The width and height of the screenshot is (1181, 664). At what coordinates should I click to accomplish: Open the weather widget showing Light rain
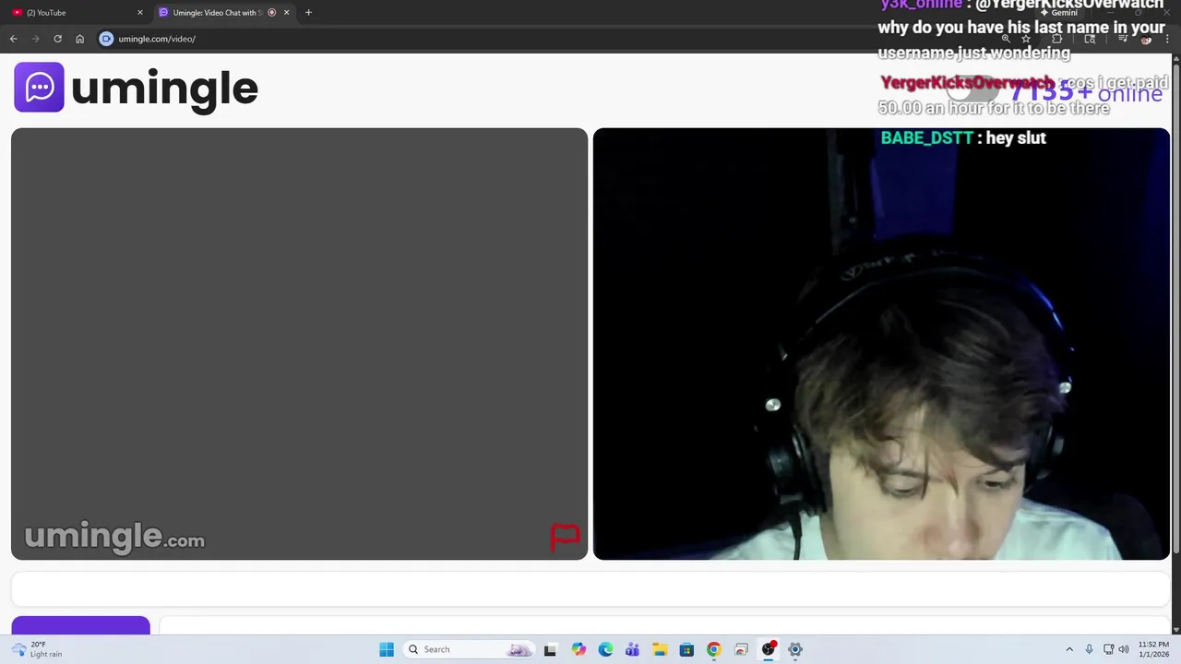tap(37, 649)
